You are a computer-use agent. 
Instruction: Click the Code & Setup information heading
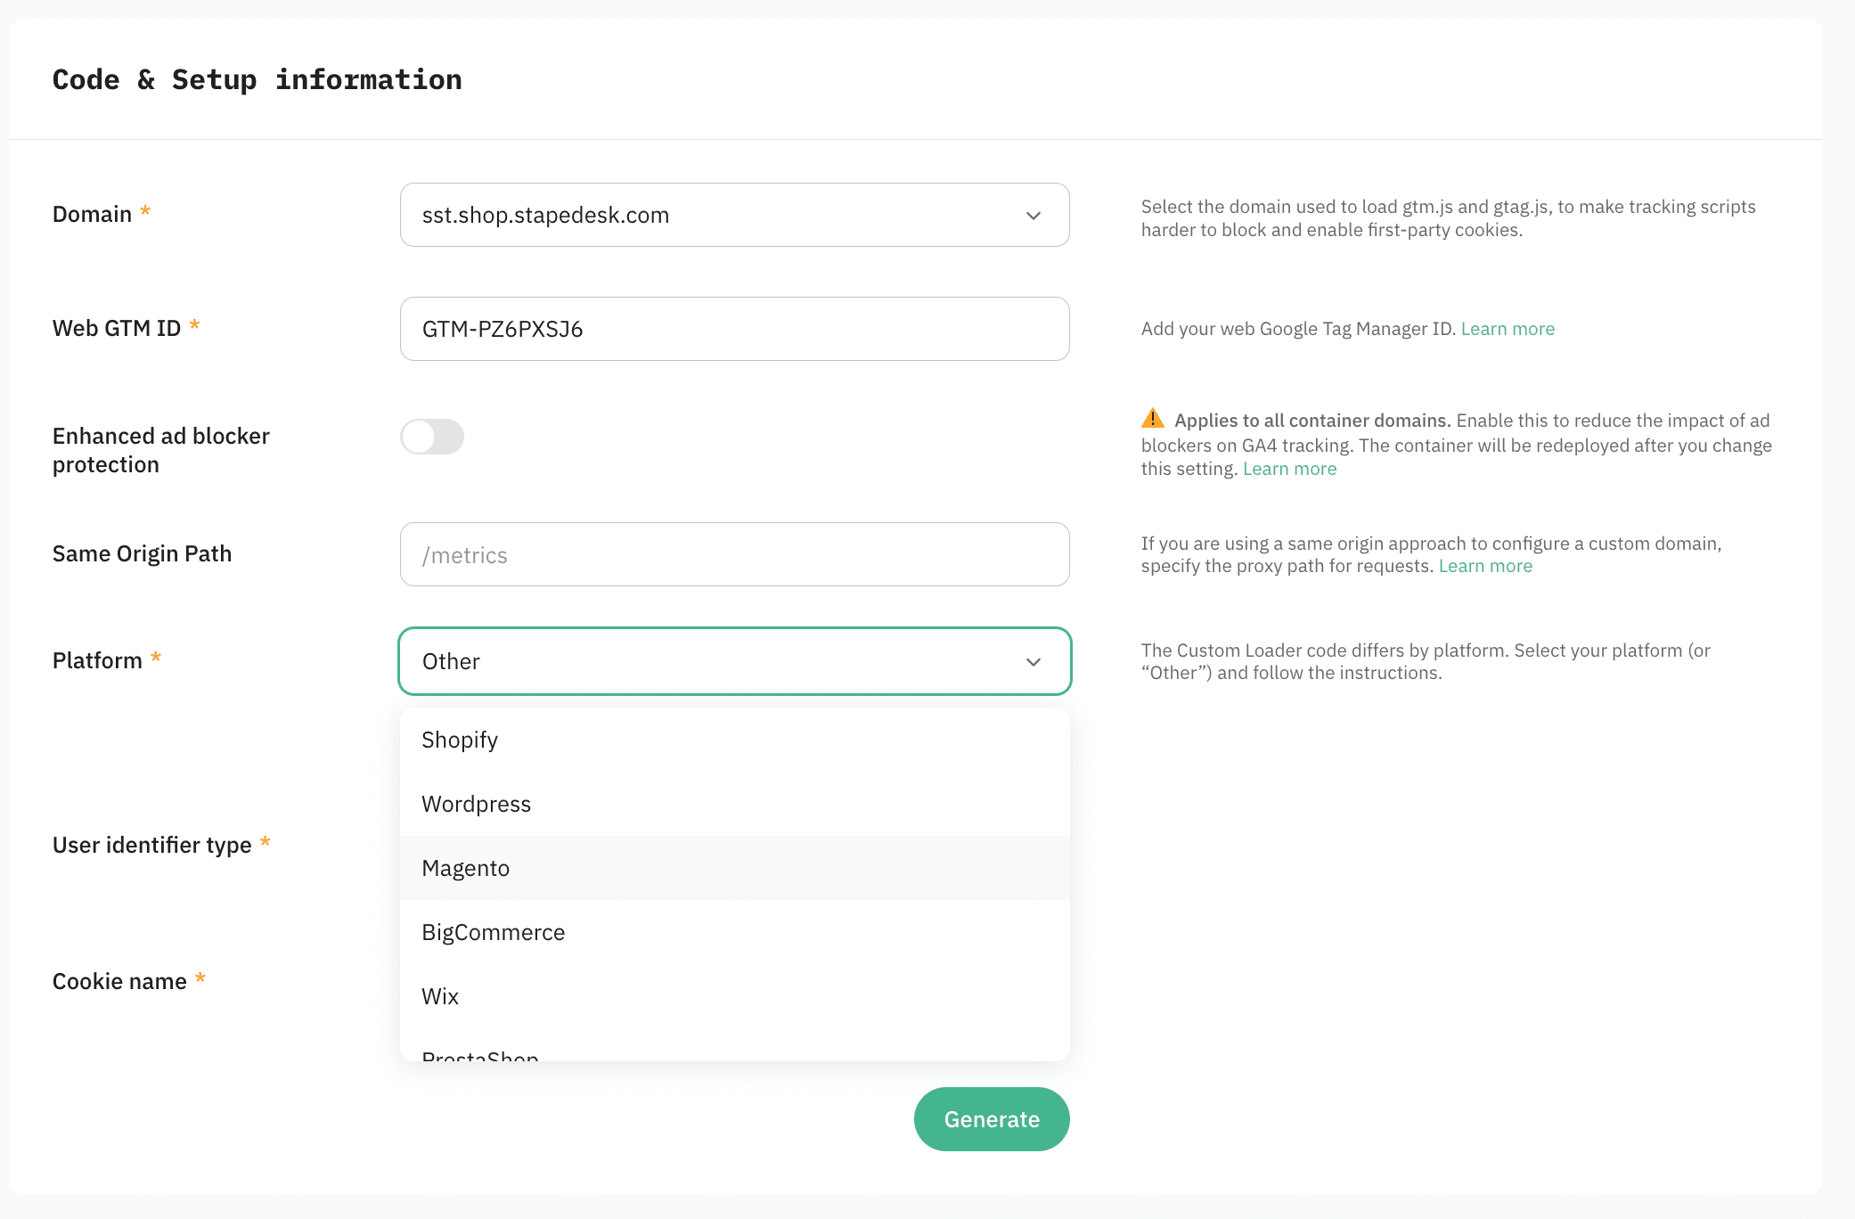[x=257, y=79]
